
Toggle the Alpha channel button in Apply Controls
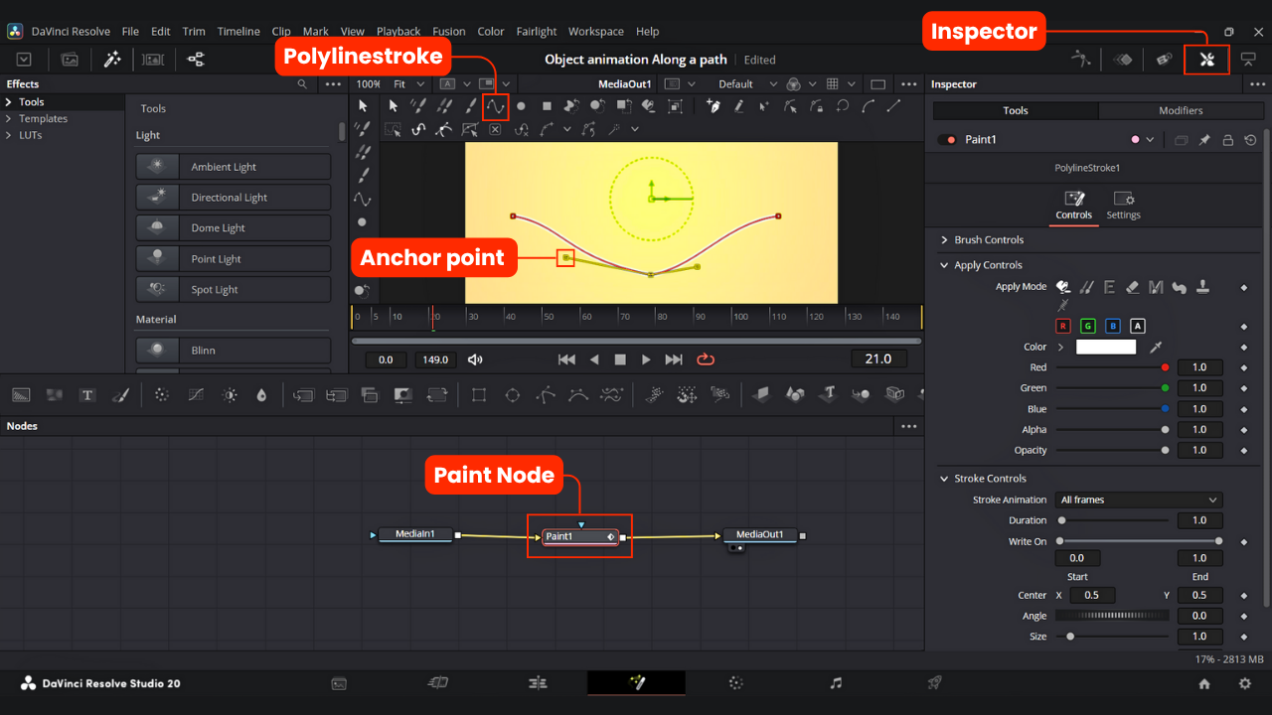point(1138,325)
